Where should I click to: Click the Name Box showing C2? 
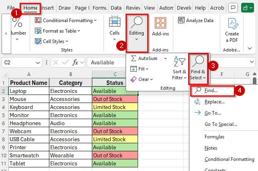pos(22,62)
